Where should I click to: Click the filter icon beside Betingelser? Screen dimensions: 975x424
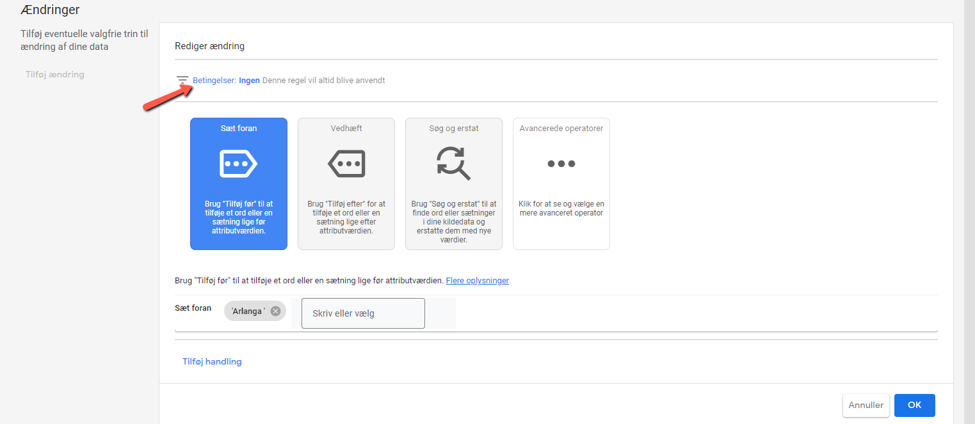(x=182, y=80)
